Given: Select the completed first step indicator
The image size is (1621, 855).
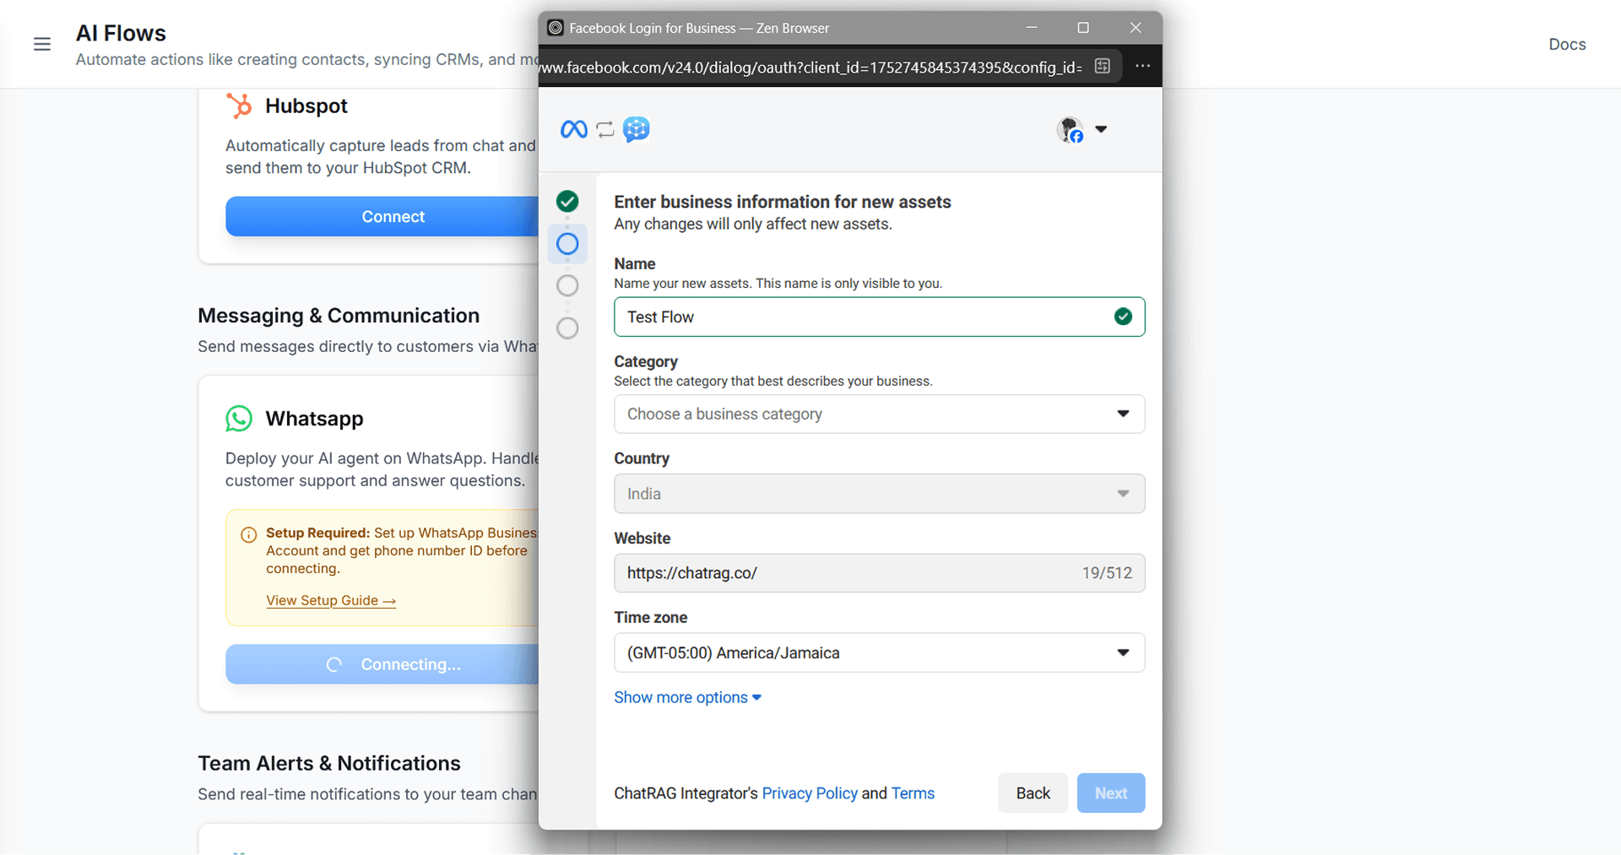Looking at the screenshot, I should pos(567,201).
